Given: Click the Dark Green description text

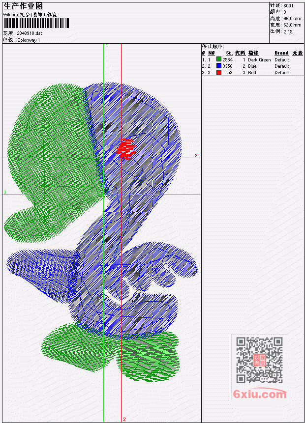Looking at the screenshot, I should tap(259, 59).
